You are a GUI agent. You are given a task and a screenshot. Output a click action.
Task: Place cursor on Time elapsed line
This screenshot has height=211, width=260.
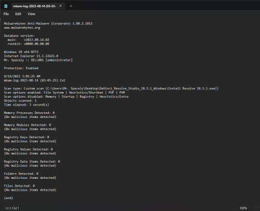point(27,104)
